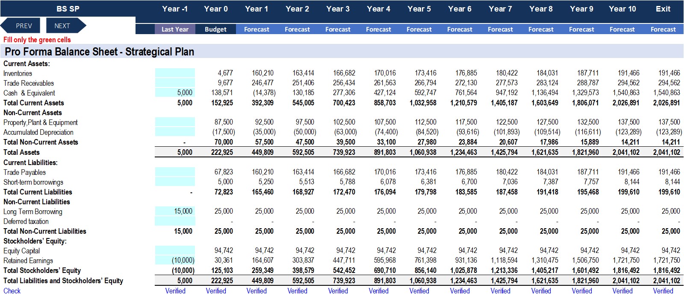Click the Cash & Equivalent 5,000 input cell
Screen dimensions: 684x296
point(175,93)
